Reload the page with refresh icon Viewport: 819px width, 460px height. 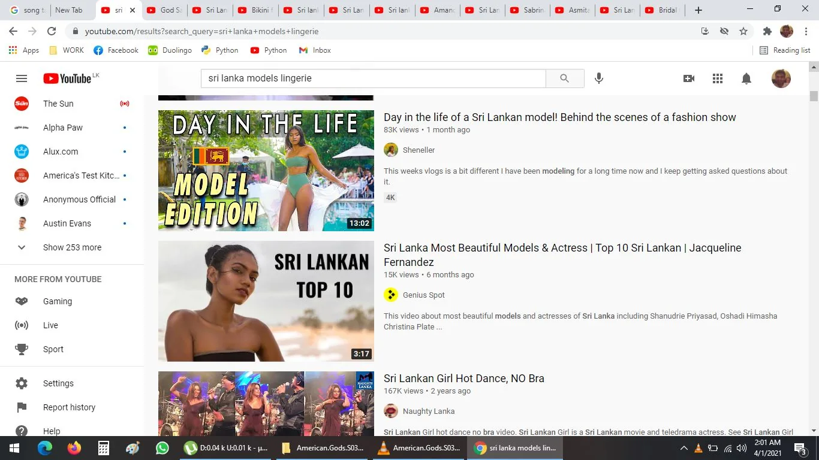pos(52,31)
